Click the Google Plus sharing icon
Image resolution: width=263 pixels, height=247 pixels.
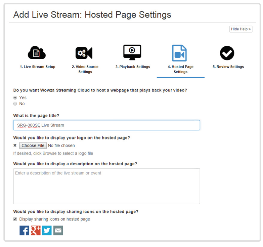pyautogui.click(x=36, y=230)
